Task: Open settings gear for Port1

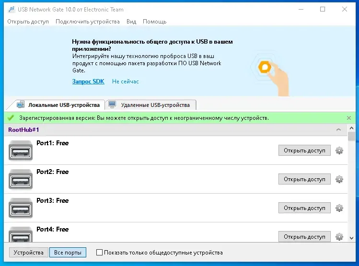Action: click(x=339, y=150)
